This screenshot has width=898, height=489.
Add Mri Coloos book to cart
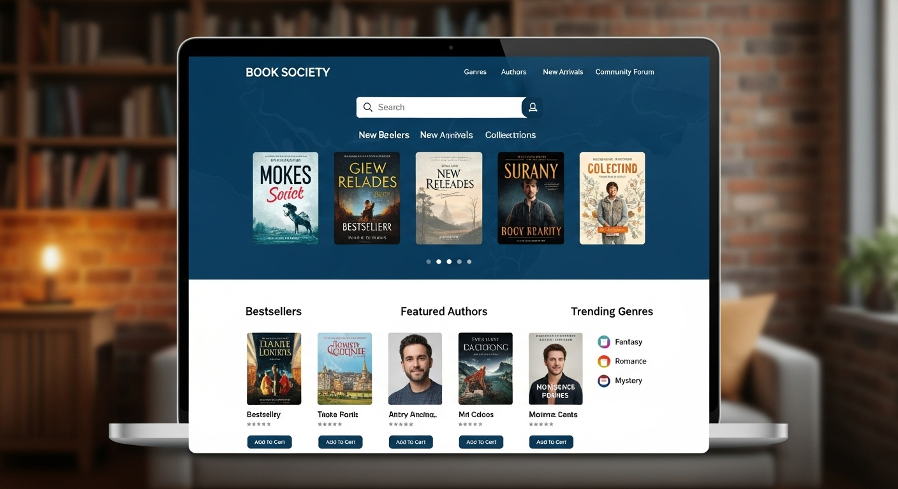[481, 442]
